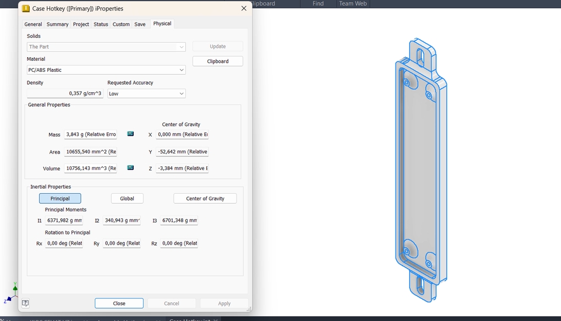
Task: Click the Cancel button
Action: coord(171,303)
